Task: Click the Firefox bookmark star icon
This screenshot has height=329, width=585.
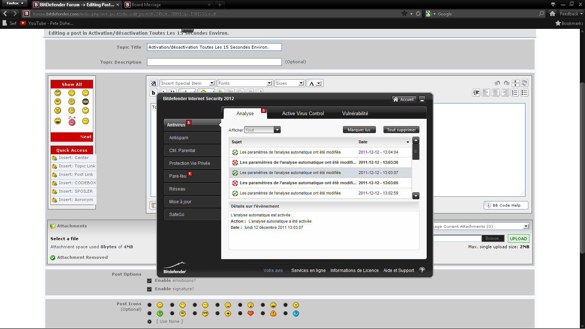Action: pos(404,14)
